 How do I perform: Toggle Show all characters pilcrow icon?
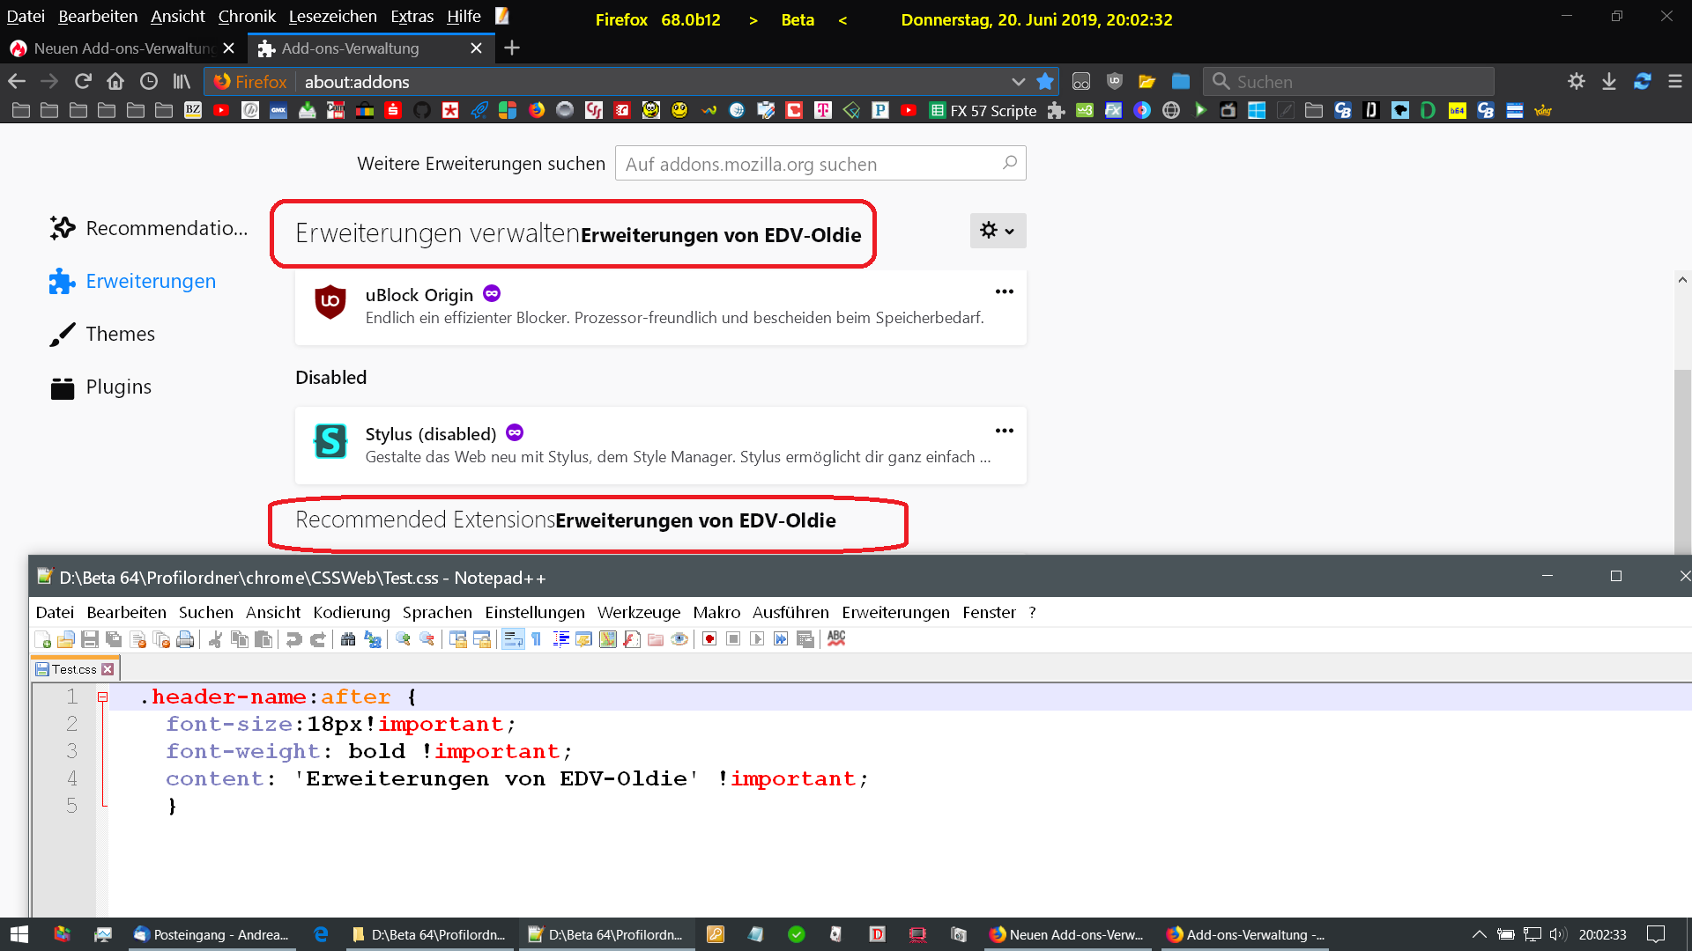[x=536, y=639]
